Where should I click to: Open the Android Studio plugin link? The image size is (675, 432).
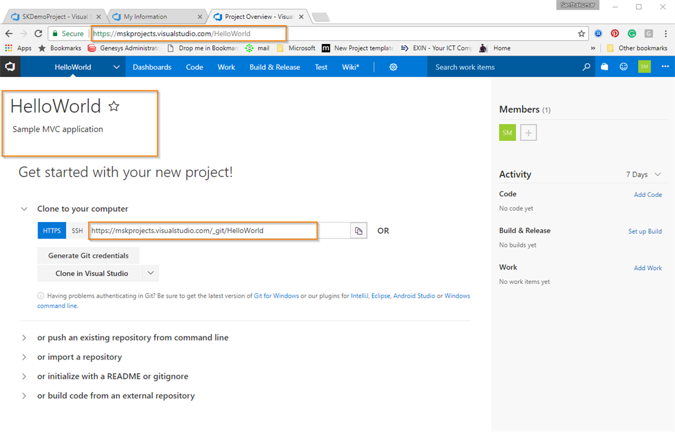click(414, 296)
